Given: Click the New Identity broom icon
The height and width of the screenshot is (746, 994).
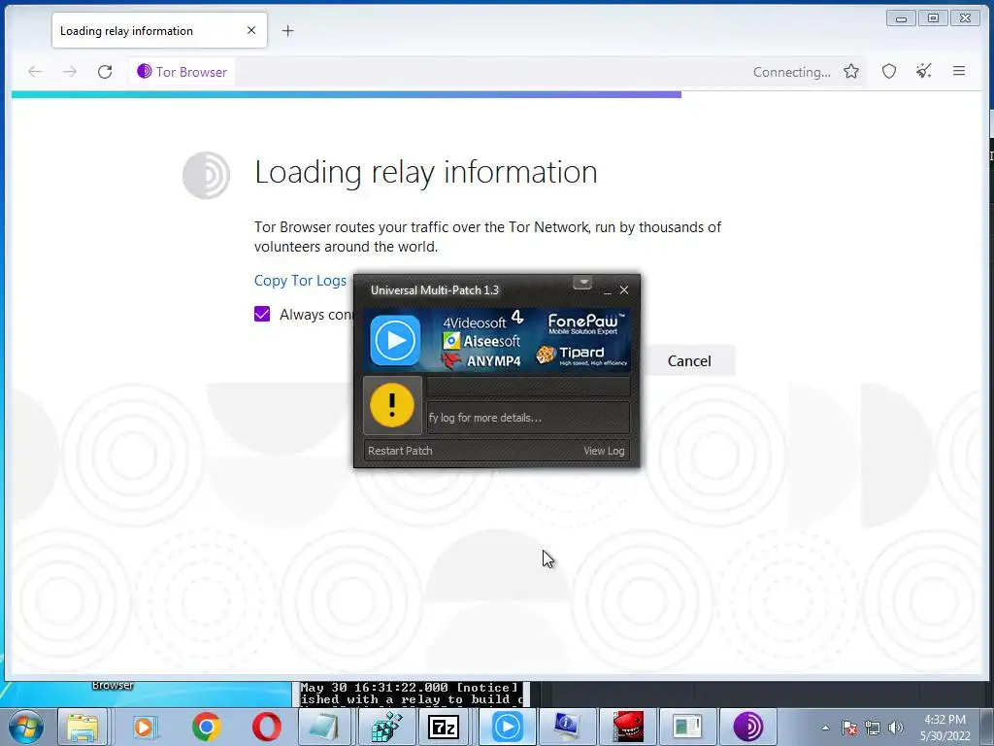Looking at the screenshot, I should (924, 72).
